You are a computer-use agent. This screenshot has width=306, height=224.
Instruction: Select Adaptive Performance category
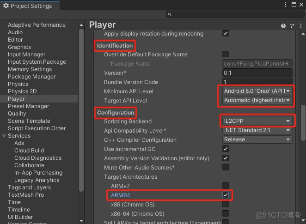coord(37,25)
